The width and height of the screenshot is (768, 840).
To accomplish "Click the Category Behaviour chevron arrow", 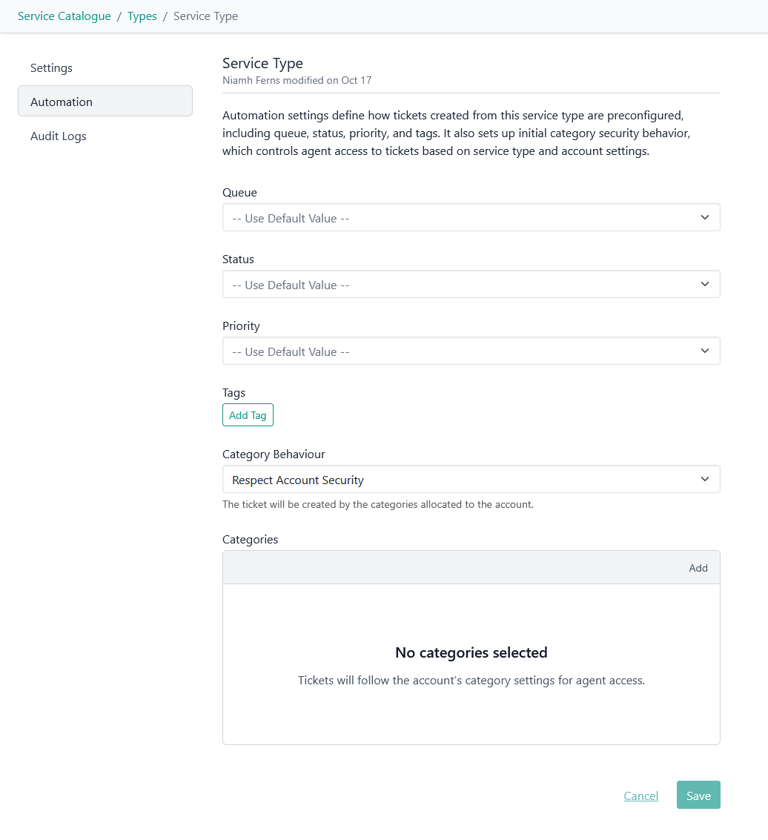I will 704,479.
